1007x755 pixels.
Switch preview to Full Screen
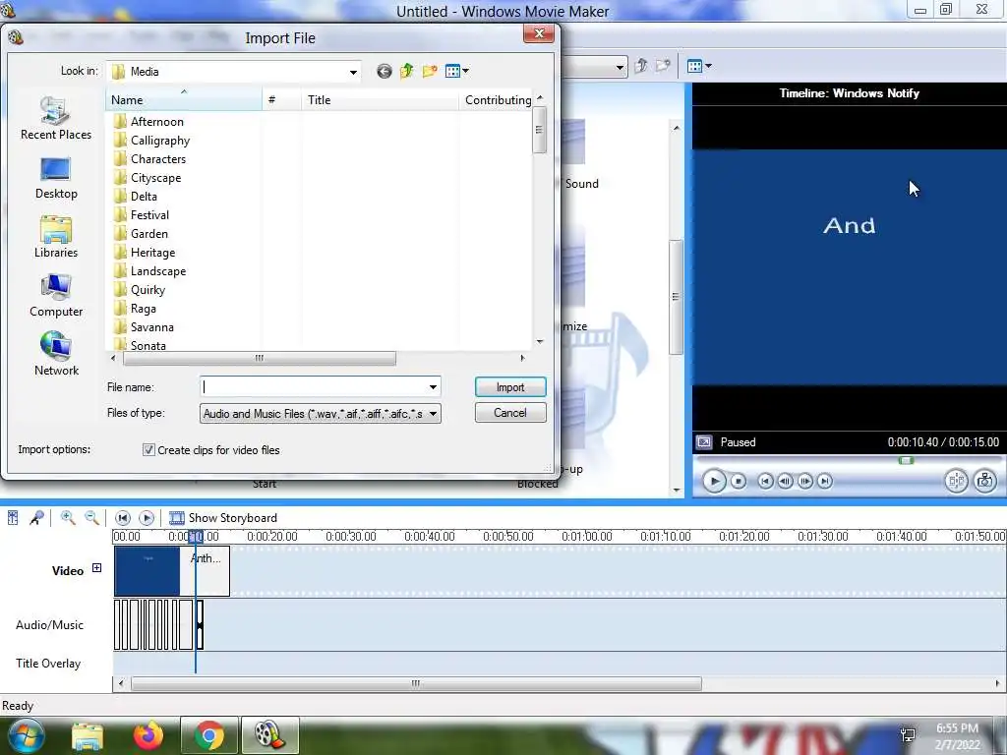tap(704, 442)
